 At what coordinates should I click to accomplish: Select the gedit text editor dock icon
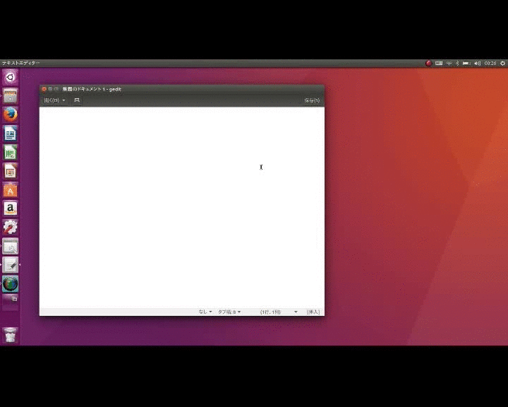[10, 265]
